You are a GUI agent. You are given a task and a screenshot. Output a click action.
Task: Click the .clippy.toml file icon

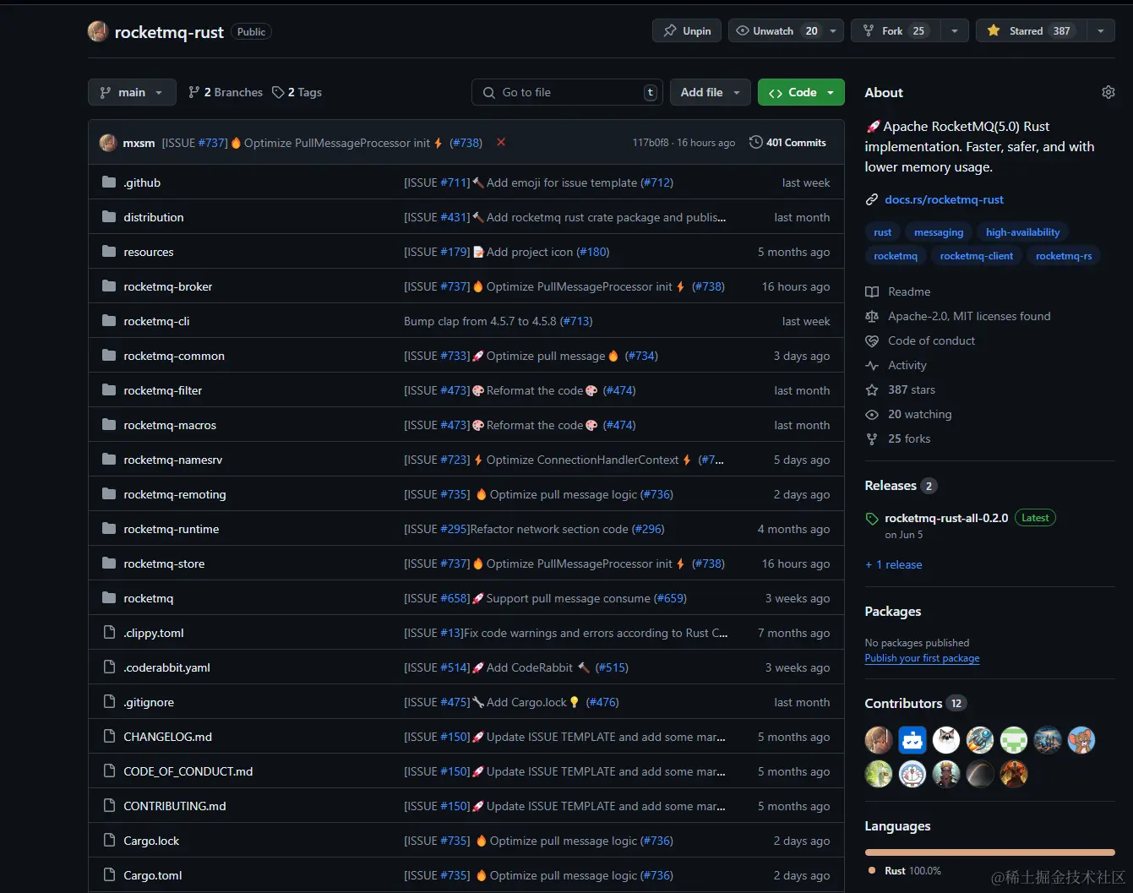click(x=109, y=633)
